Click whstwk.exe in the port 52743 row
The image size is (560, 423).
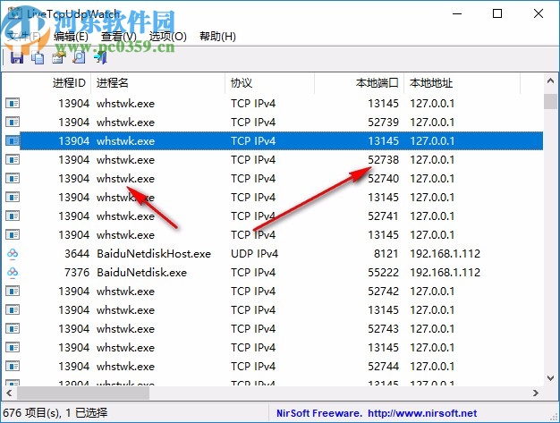(126, 329)
